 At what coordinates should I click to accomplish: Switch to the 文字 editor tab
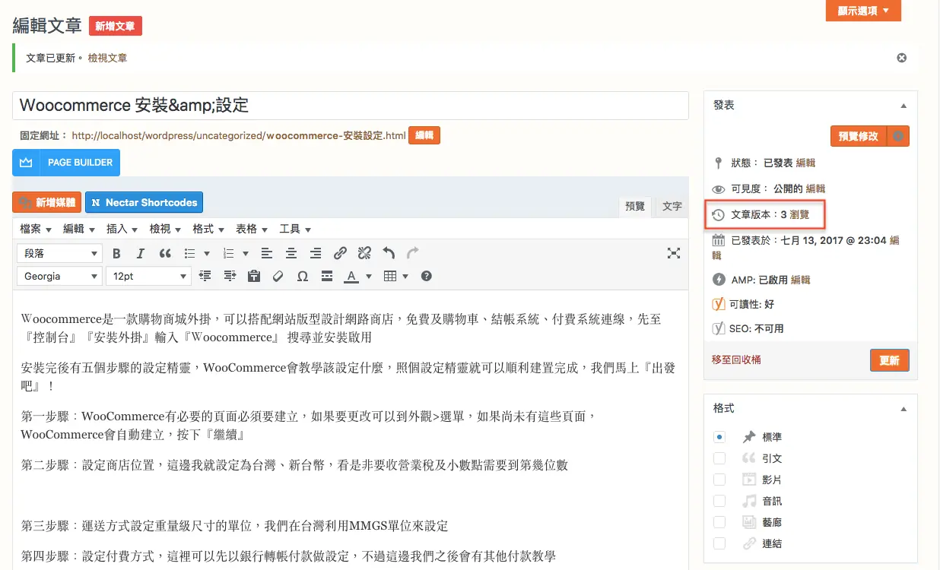(x=672, y=206)
